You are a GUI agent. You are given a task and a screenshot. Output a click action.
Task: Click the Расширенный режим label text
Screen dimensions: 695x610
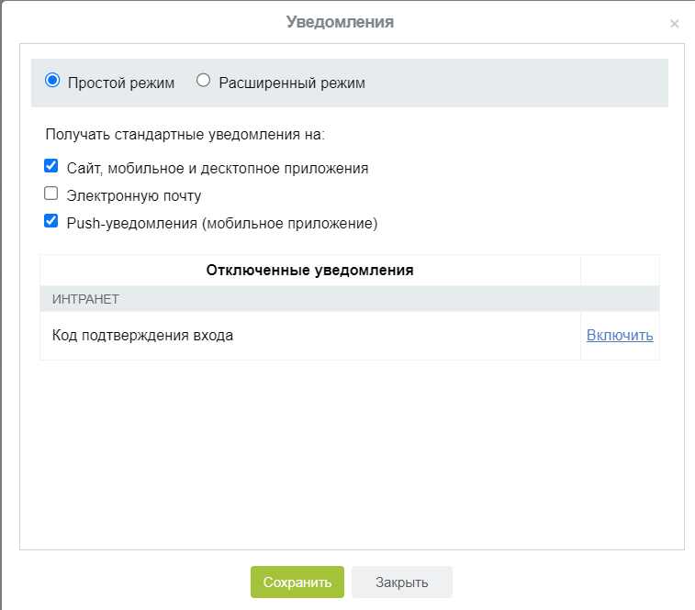292,83
